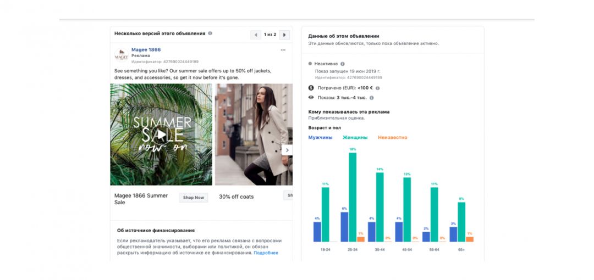Click 'Об источнике финансирования' heading
The width and height of the screenshot is (594, 280).
click(156, 231)
